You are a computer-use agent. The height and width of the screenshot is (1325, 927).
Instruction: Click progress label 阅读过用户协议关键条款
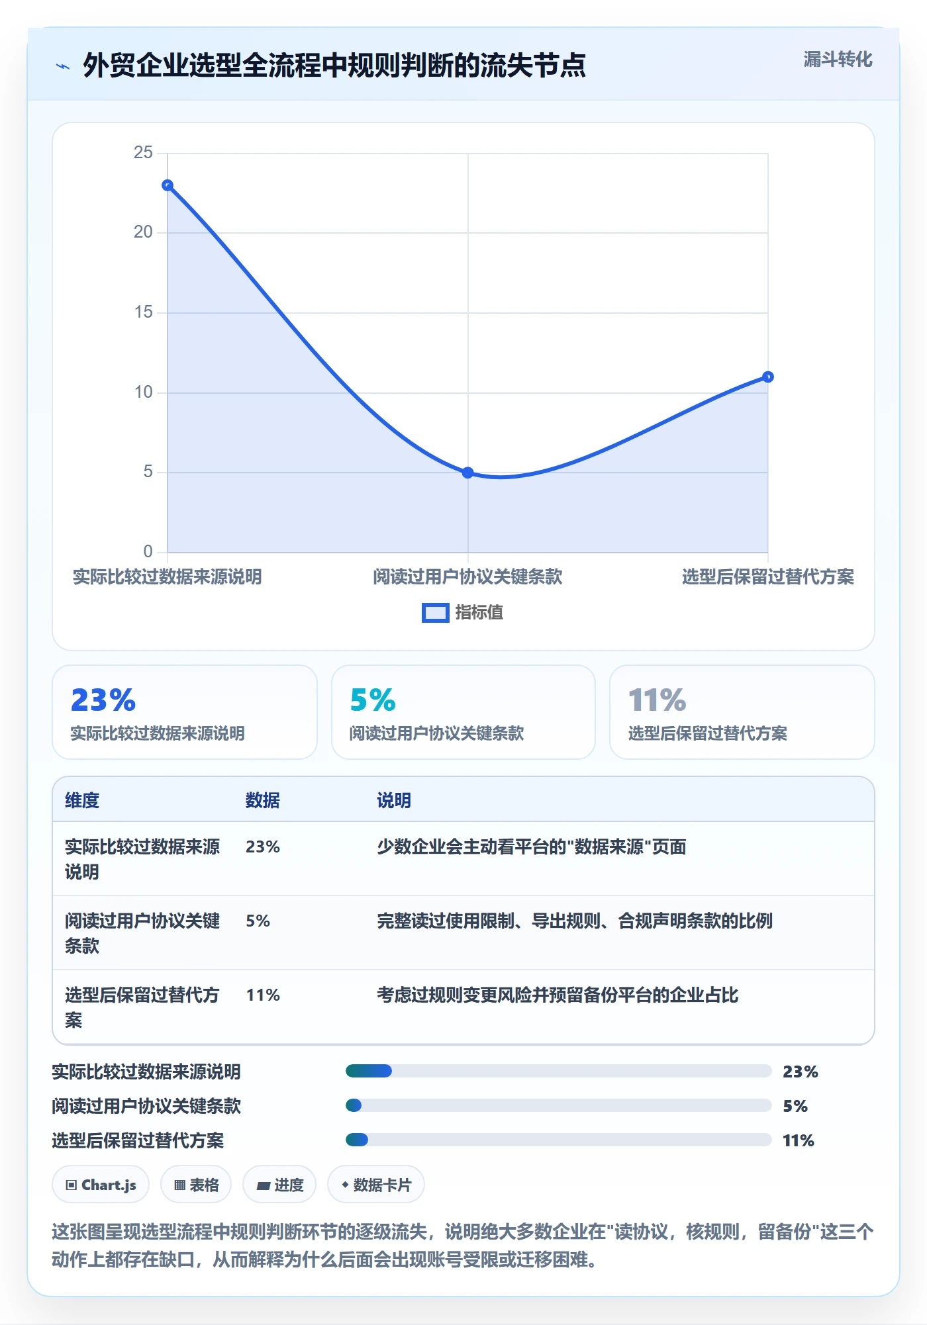click(146, 1107)
